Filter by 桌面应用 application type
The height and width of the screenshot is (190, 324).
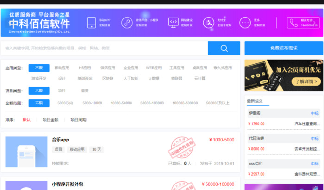199,68
